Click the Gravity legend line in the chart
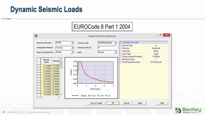The image size is (205, 115). [x=75, y=96]
